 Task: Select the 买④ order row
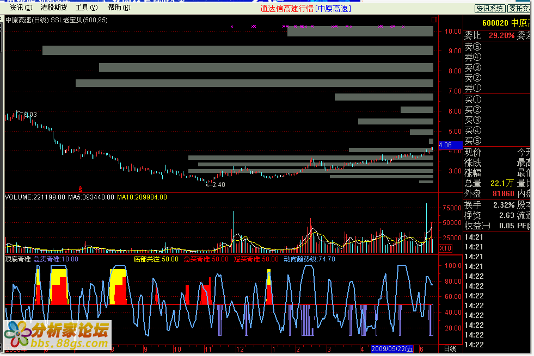(498, 130)
